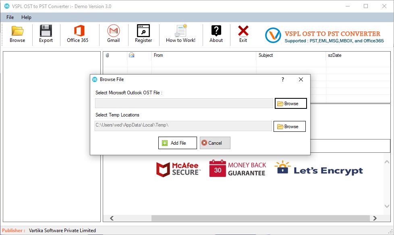Click the Add File button

[178, 143]
